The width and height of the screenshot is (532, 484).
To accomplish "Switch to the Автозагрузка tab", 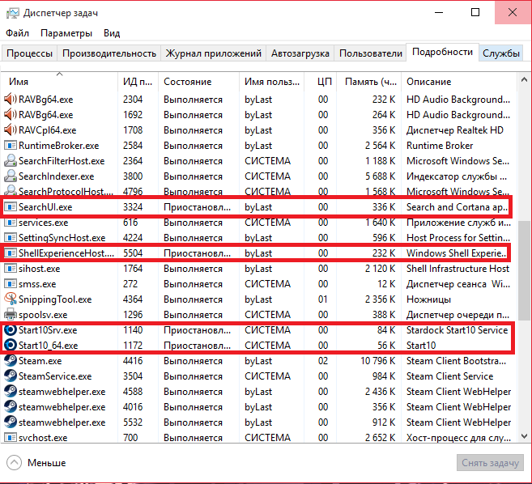I will coord(300,53).
